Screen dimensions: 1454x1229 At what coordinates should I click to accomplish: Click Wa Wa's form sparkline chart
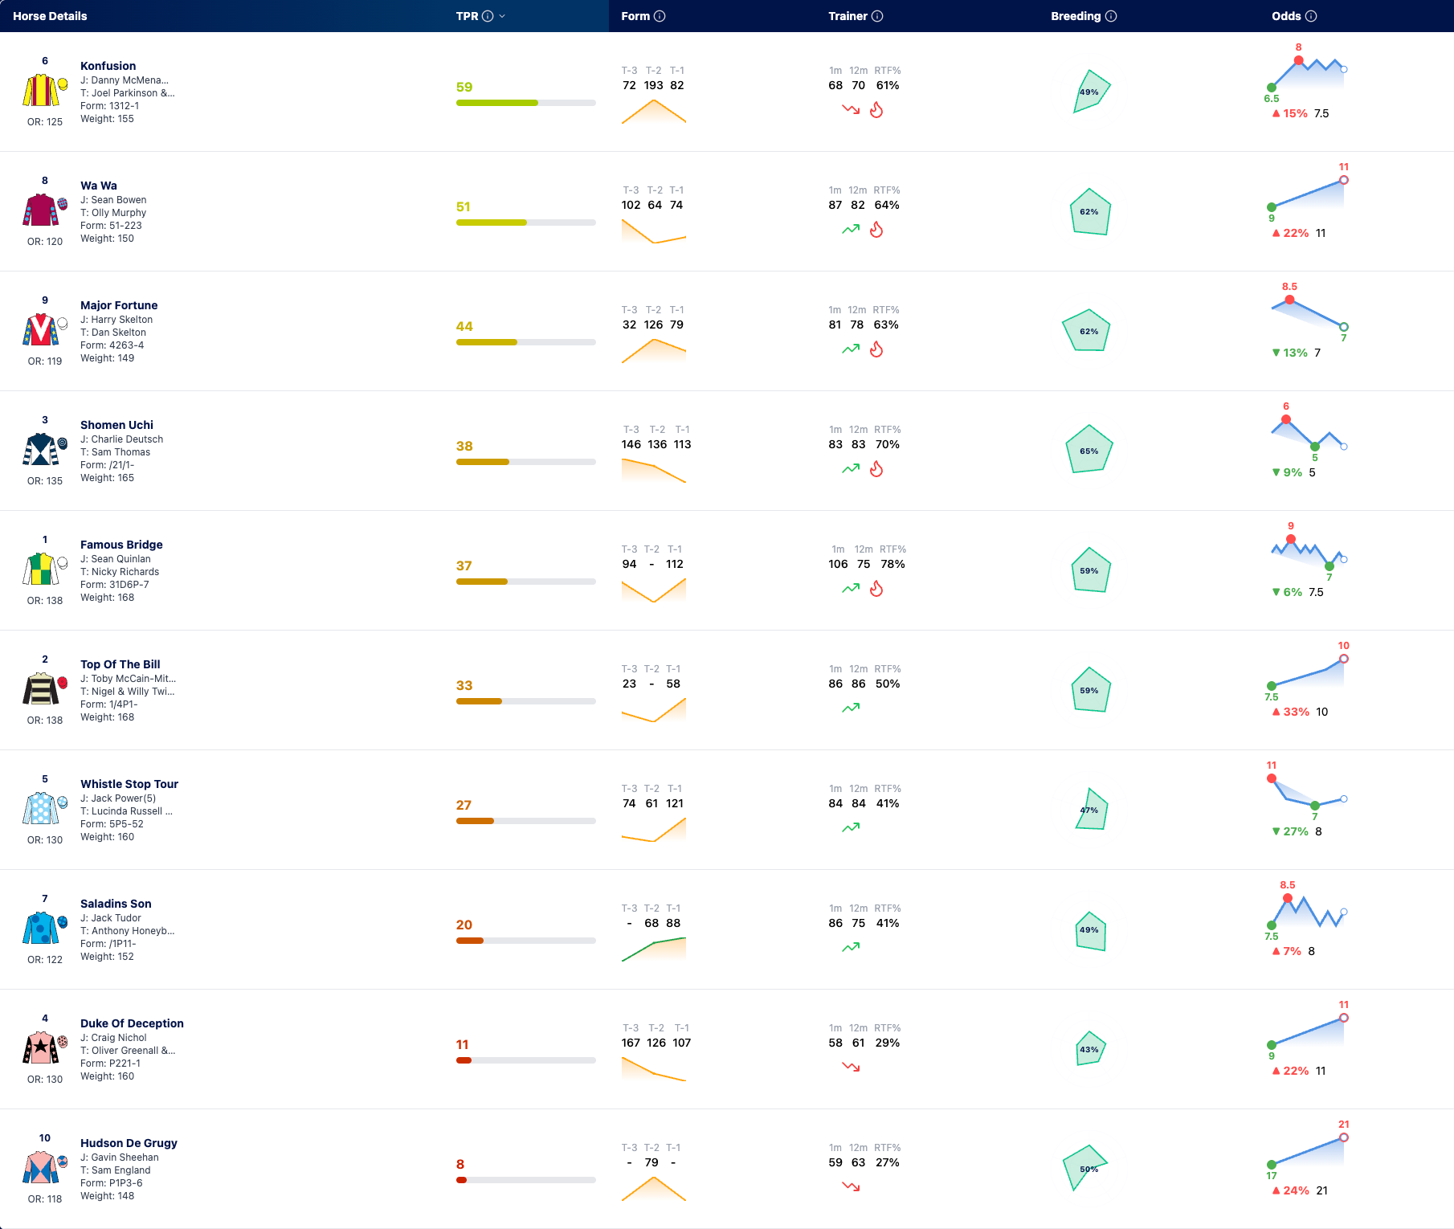pyautogui.click(x=654, y=231)
